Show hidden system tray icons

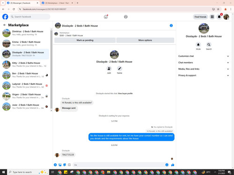click(215, 172)
